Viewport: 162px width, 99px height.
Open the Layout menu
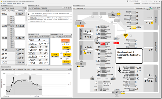click(14, 3)
